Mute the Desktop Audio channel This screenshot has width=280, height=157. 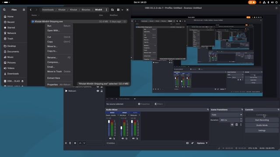(110, 138)
